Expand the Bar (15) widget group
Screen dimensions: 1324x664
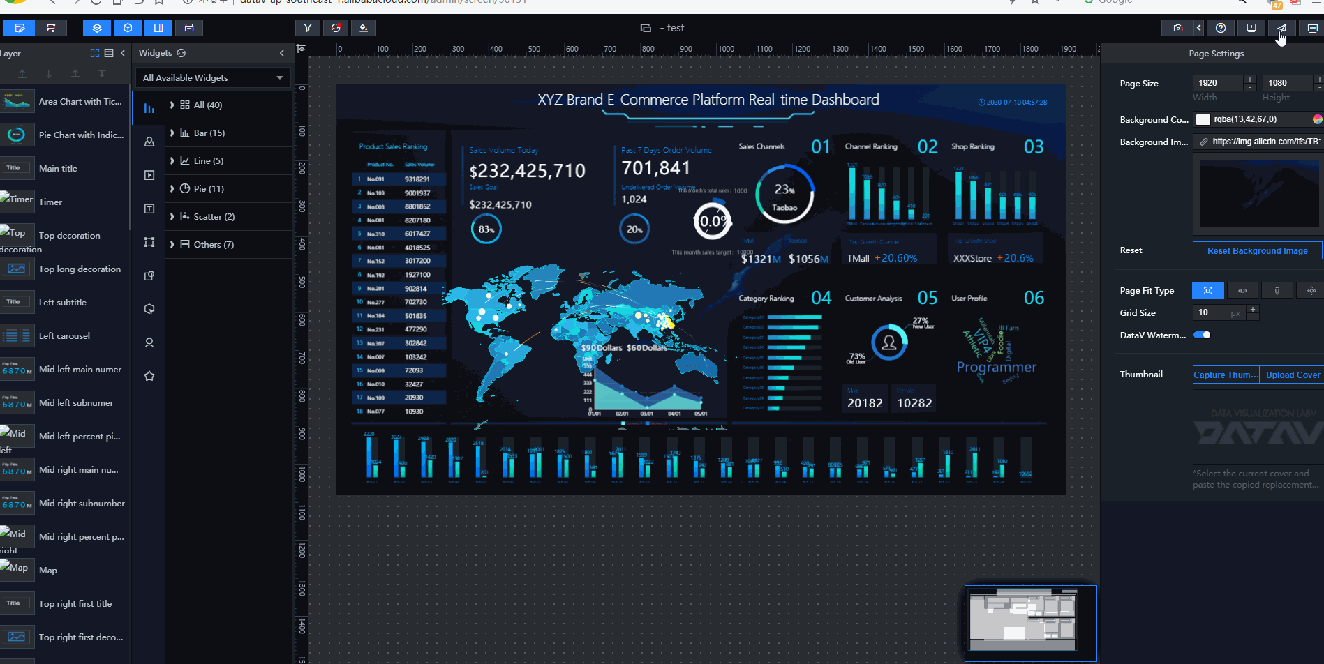pos(172,133)
